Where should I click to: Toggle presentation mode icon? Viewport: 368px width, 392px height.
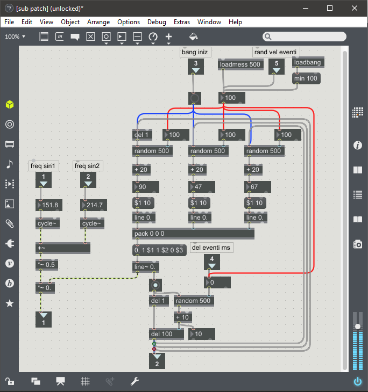(60, 381)
